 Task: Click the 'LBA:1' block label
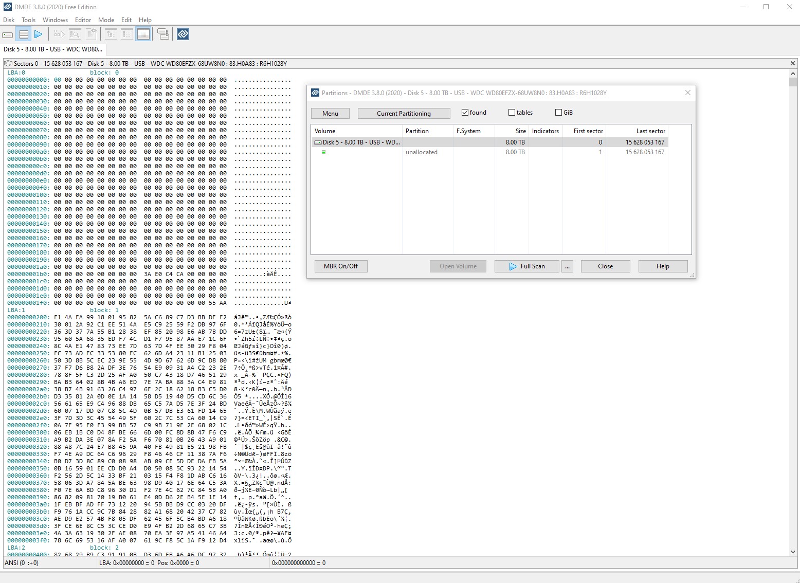[16, 310]
